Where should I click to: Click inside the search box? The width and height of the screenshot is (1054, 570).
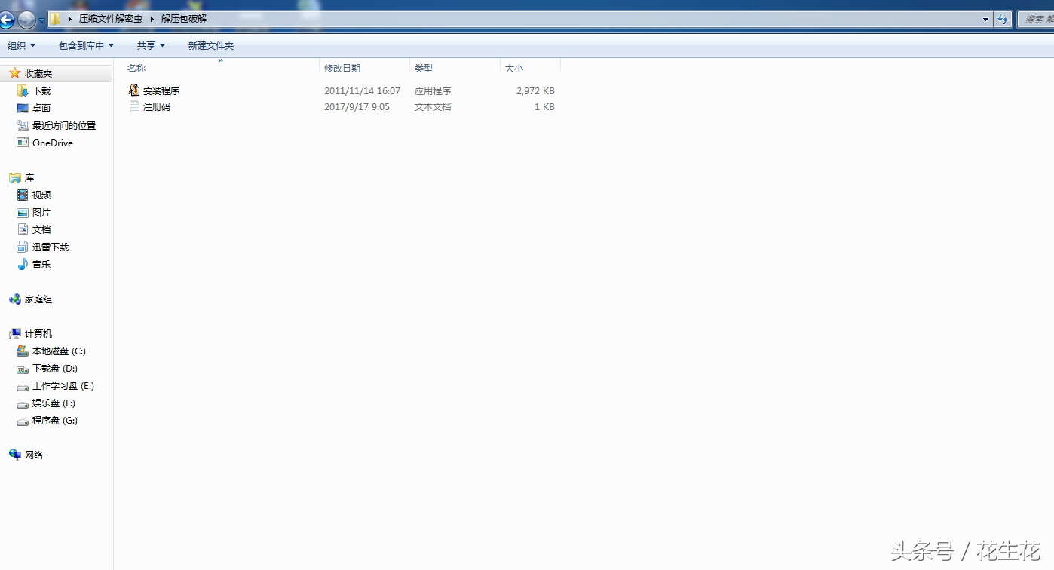point(1036,20)
